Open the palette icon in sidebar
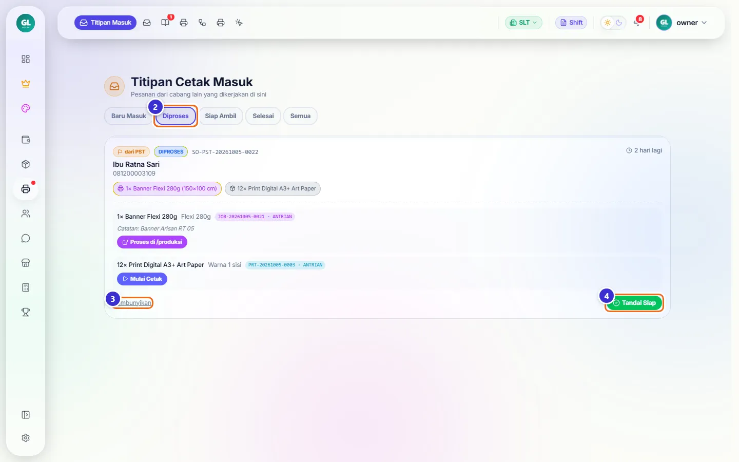The image size is (739, 462). tap(26, 108)
